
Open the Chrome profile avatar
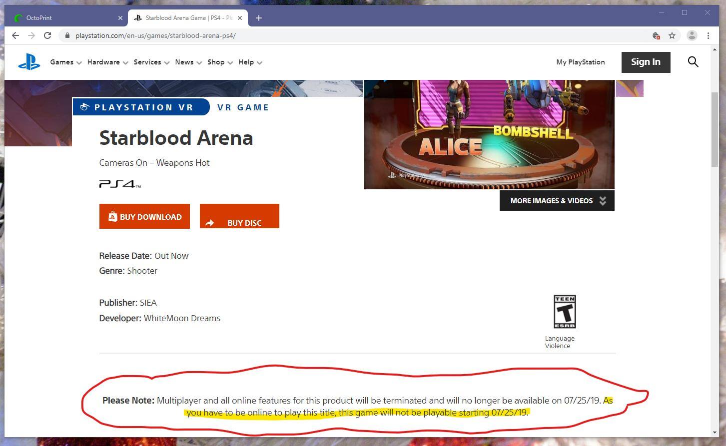coord(692,35)
